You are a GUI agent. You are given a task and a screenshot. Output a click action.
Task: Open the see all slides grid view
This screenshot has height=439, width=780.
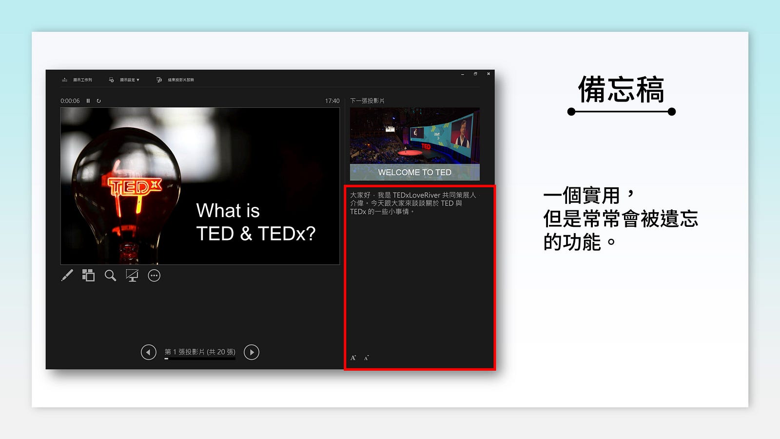click(x=88, y=276)
